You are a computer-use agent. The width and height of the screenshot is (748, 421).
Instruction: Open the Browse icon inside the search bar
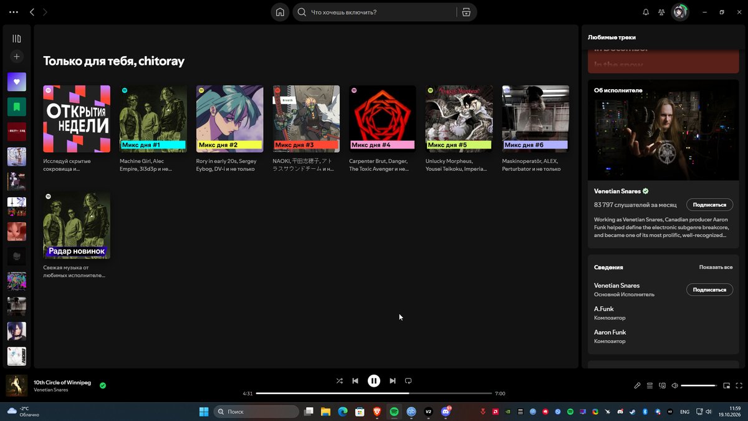click(x=466, y=12)
